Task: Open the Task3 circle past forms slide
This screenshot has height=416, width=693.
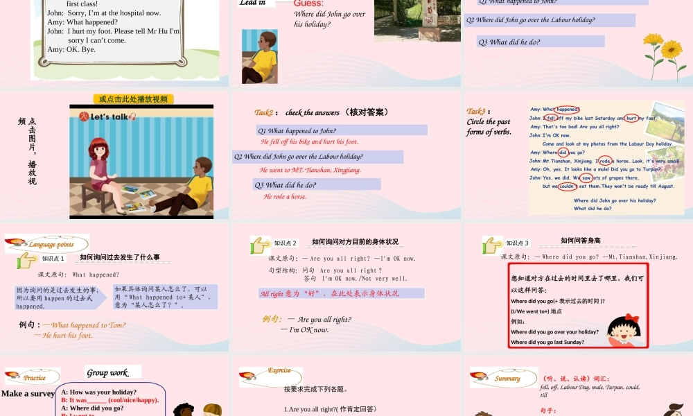Action: pyautogui.click(x=578, y=155)
